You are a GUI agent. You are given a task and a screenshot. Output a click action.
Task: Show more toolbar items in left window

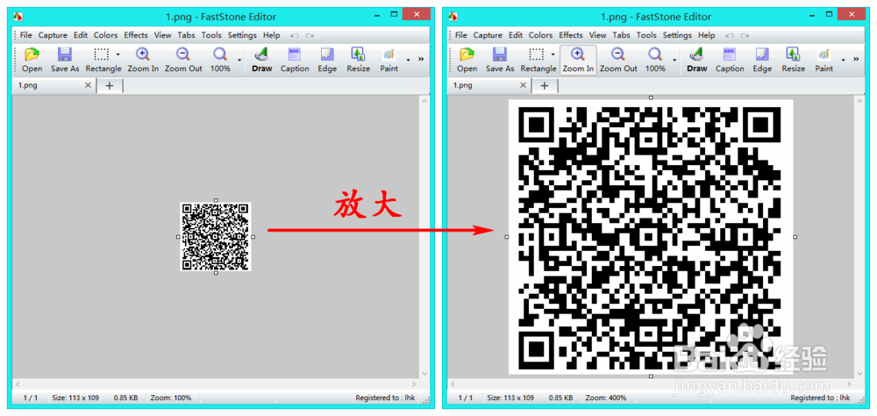point(421,59)
